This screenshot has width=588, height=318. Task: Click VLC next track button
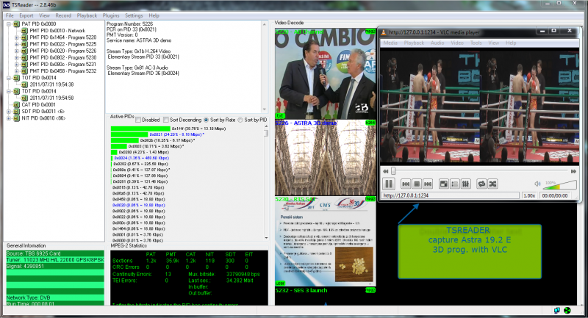pyautogui.click(x=428, y=184)
